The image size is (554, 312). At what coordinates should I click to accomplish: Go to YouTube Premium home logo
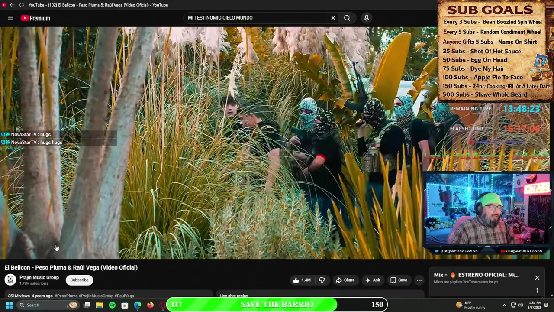pyautogui.click(x=35, y=18)
